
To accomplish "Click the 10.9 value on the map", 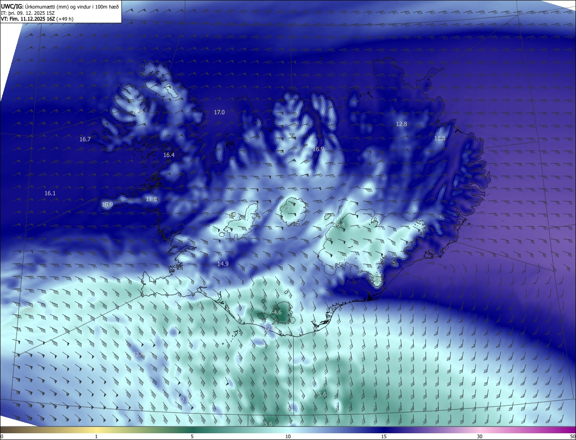I will [x=107, y=204].
